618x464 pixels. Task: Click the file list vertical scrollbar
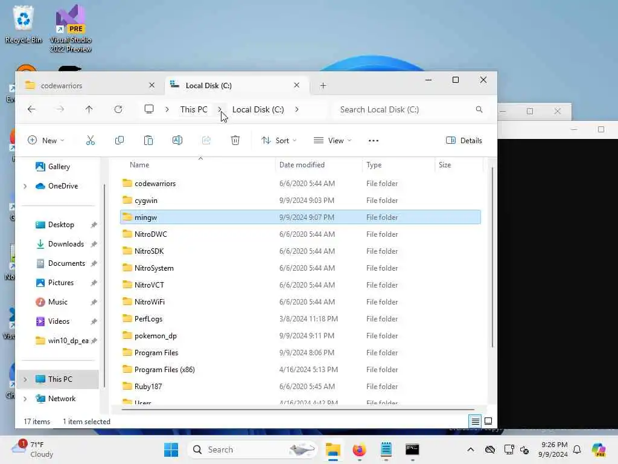pyautogui.click(x=492, y=257)
